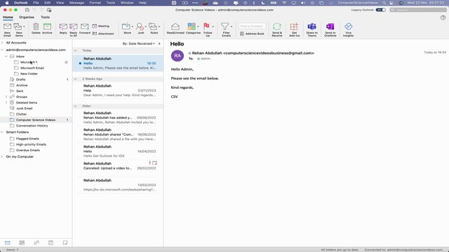Collapse the 2 Weeks Ago group
The height and width of the screenshot is (252, 449).
(x=76, y=79)
